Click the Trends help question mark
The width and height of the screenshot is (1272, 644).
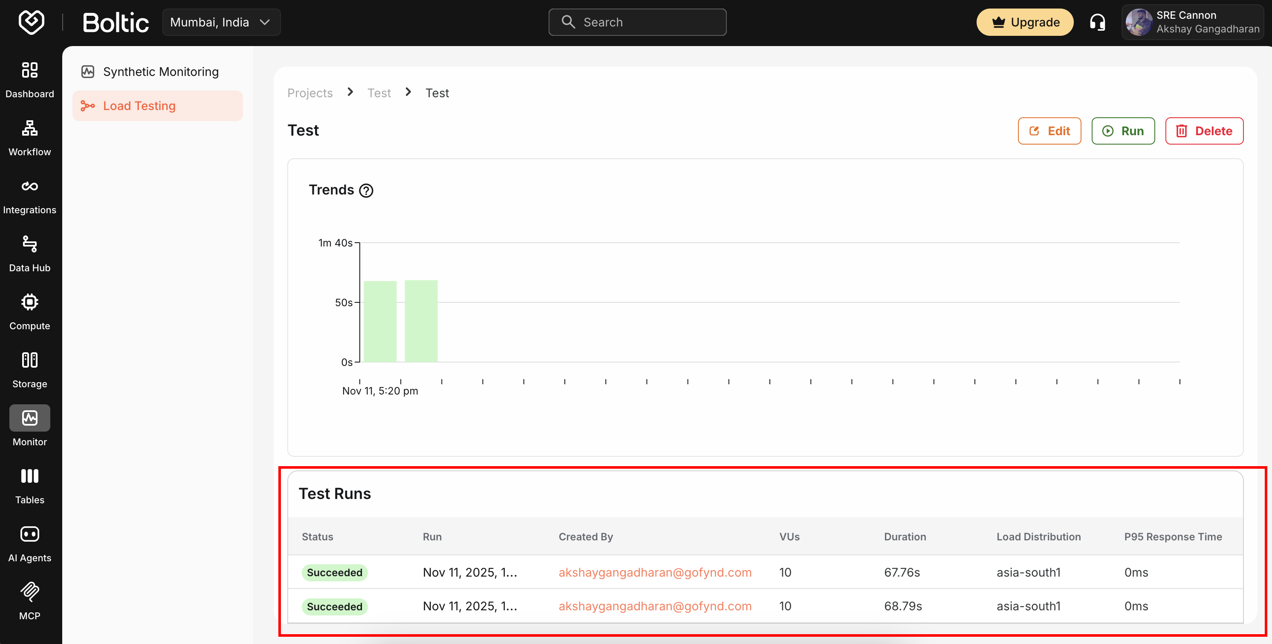tap(367, 190)
